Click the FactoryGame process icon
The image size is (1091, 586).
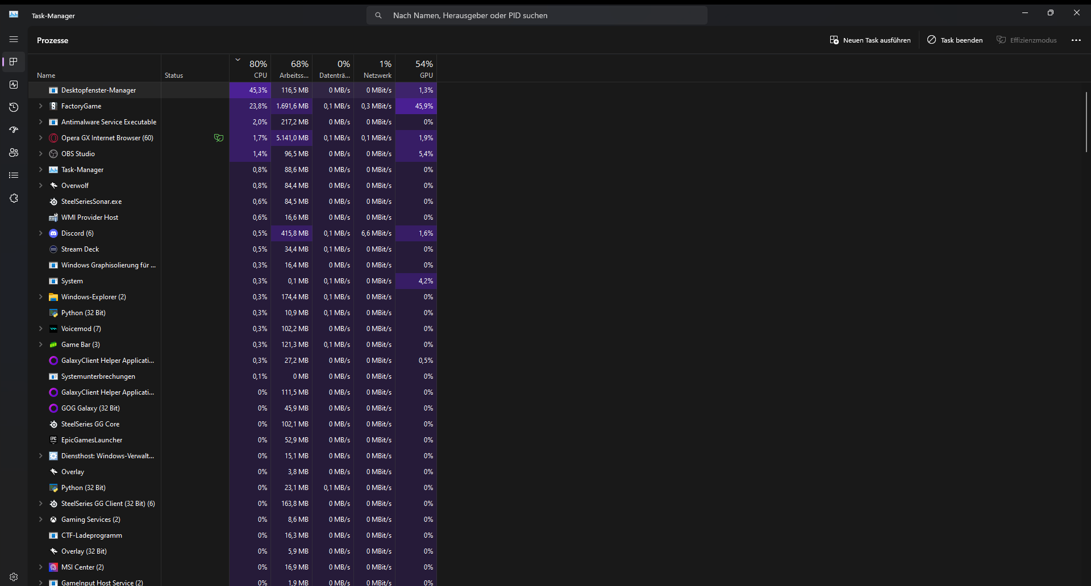[53, 106]
